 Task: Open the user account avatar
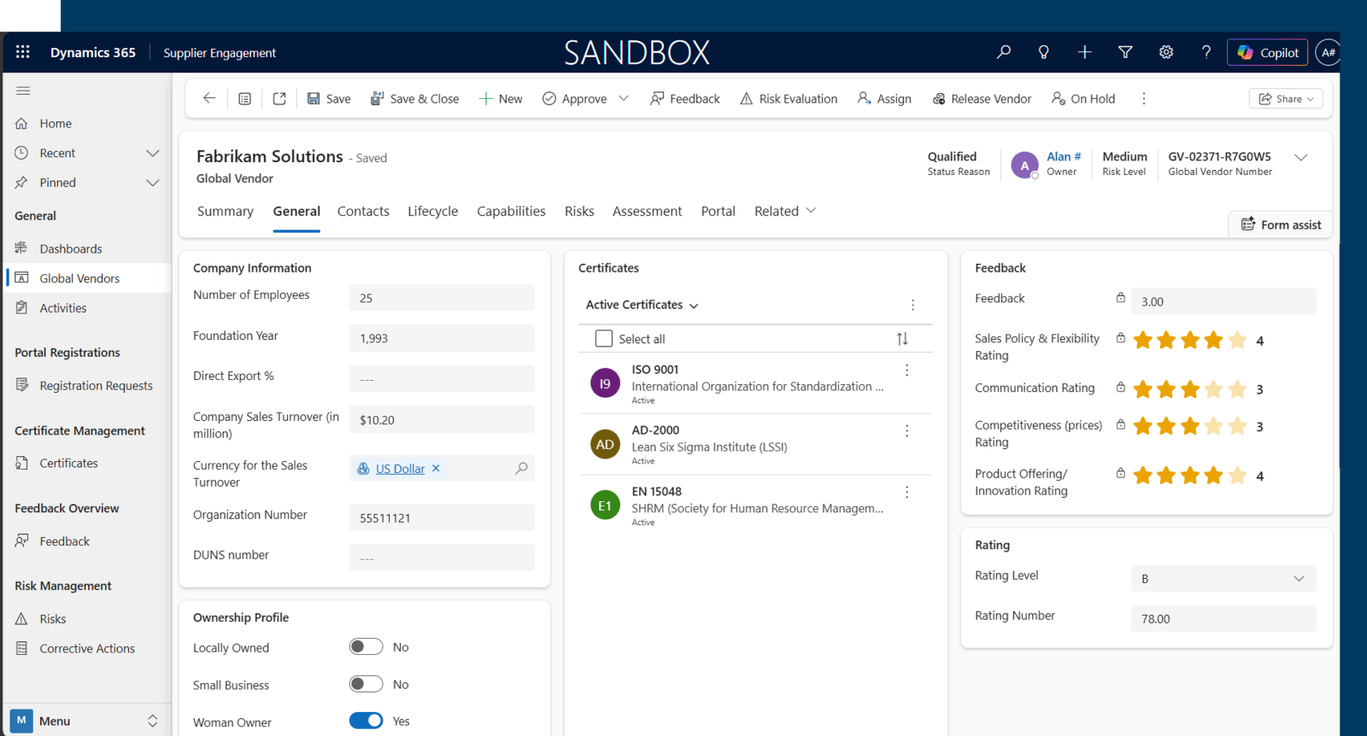(1328, 52)
